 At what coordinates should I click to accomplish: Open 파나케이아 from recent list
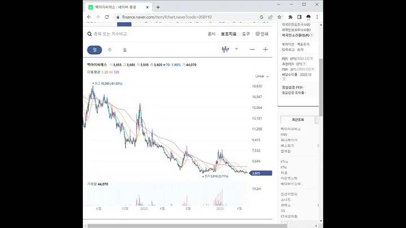click(289, 140)
